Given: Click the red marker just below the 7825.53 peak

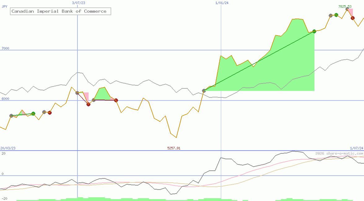Looking at the screenshot, I should point(353,18).
